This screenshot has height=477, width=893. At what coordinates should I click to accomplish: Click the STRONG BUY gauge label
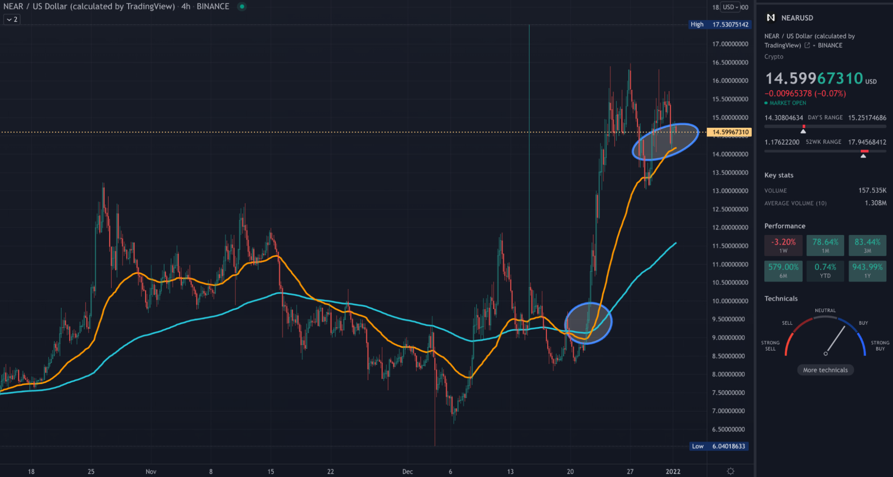click(x=880, y=346)
